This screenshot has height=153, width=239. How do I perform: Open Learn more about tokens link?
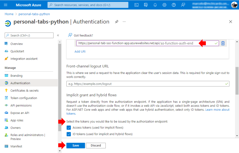(217, 110)
